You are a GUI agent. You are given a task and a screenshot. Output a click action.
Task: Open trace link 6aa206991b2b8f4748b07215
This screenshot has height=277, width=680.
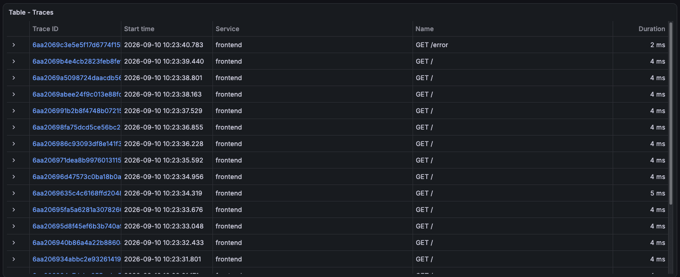pyautogui.click(x=76, y=111)
